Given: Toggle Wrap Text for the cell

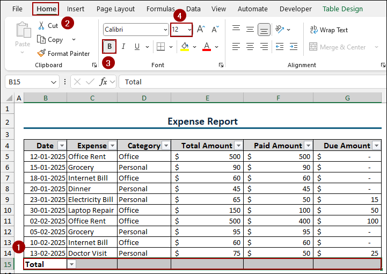Looking at the screenshot, I should tap(328, 30).
